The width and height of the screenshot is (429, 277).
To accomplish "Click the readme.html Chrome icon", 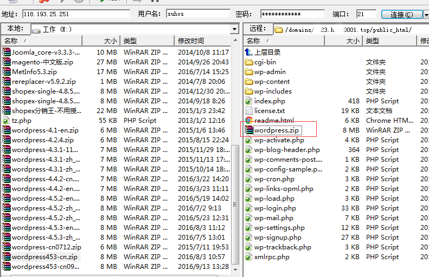I will (x=249, y=120).
